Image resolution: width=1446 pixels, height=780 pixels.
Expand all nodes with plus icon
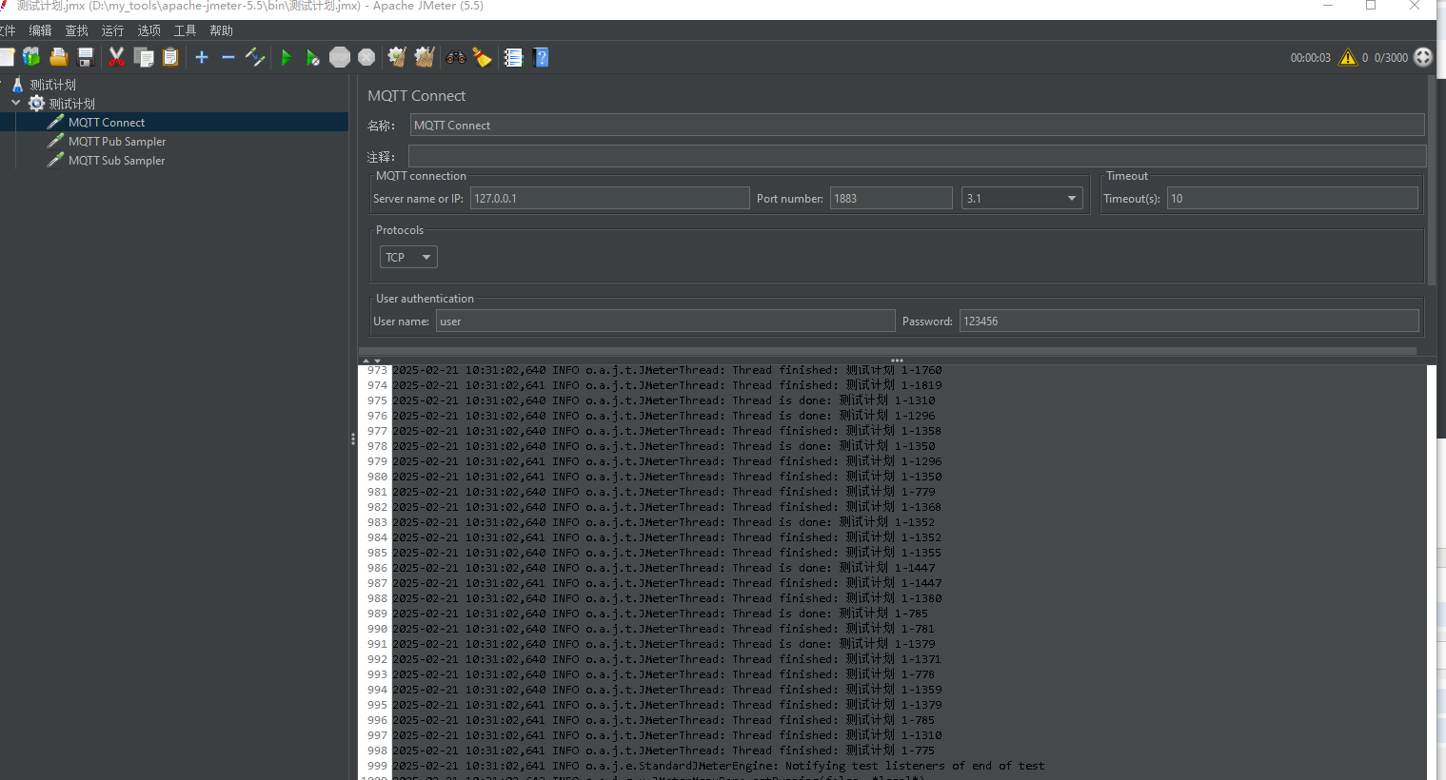(x=202, y=57)
